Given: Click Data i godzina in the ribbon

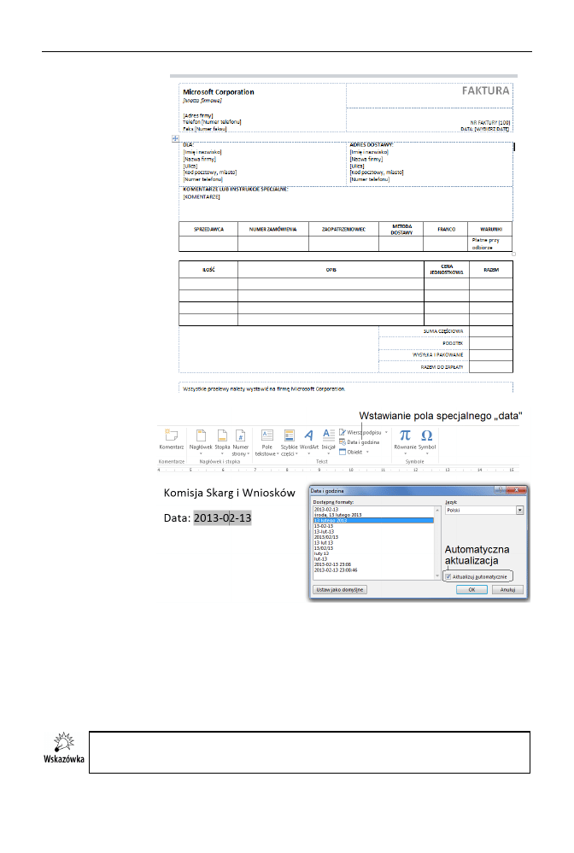Looking at the screenshot, I should (362, 442).
